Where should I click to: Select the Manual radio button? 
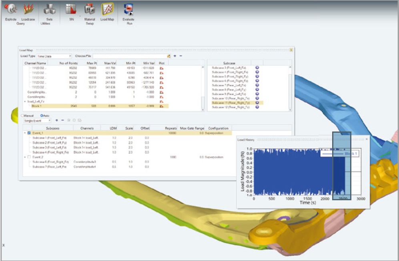pos(22,115)
